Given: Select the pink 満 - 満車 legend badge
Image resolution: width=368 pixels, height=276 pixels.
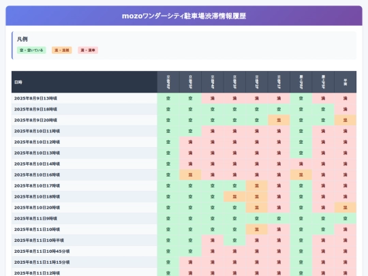Looking at the screenshot, I should (x=88, y=50).
